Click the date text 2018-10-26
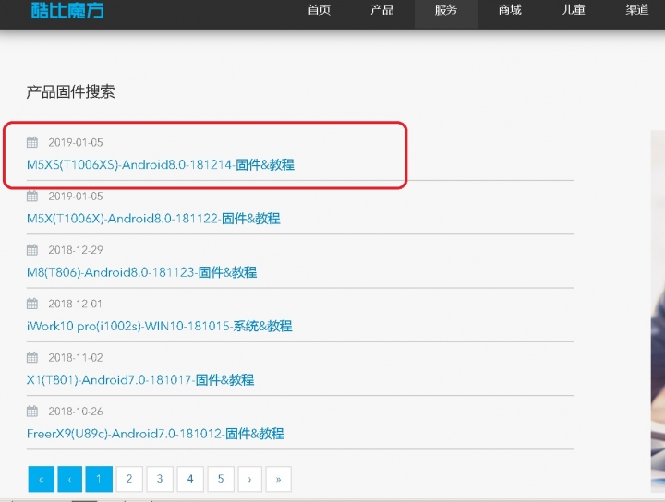The width and height of the screenshot is (665, 502). 76,412
